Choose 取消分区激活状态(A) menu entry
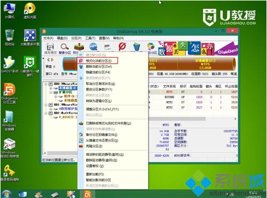This screenshot has height=198, width=267. pos(113,84)
